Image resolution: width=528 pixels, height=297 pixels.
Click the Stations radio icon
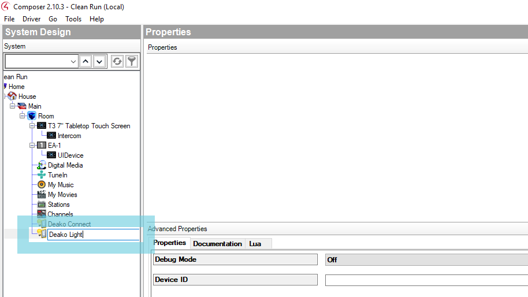tap(42, 205)
